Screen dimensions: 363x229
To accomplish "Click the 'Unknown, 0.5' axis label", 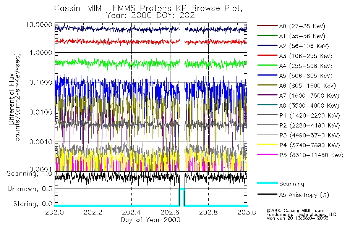I will point(30,189).
